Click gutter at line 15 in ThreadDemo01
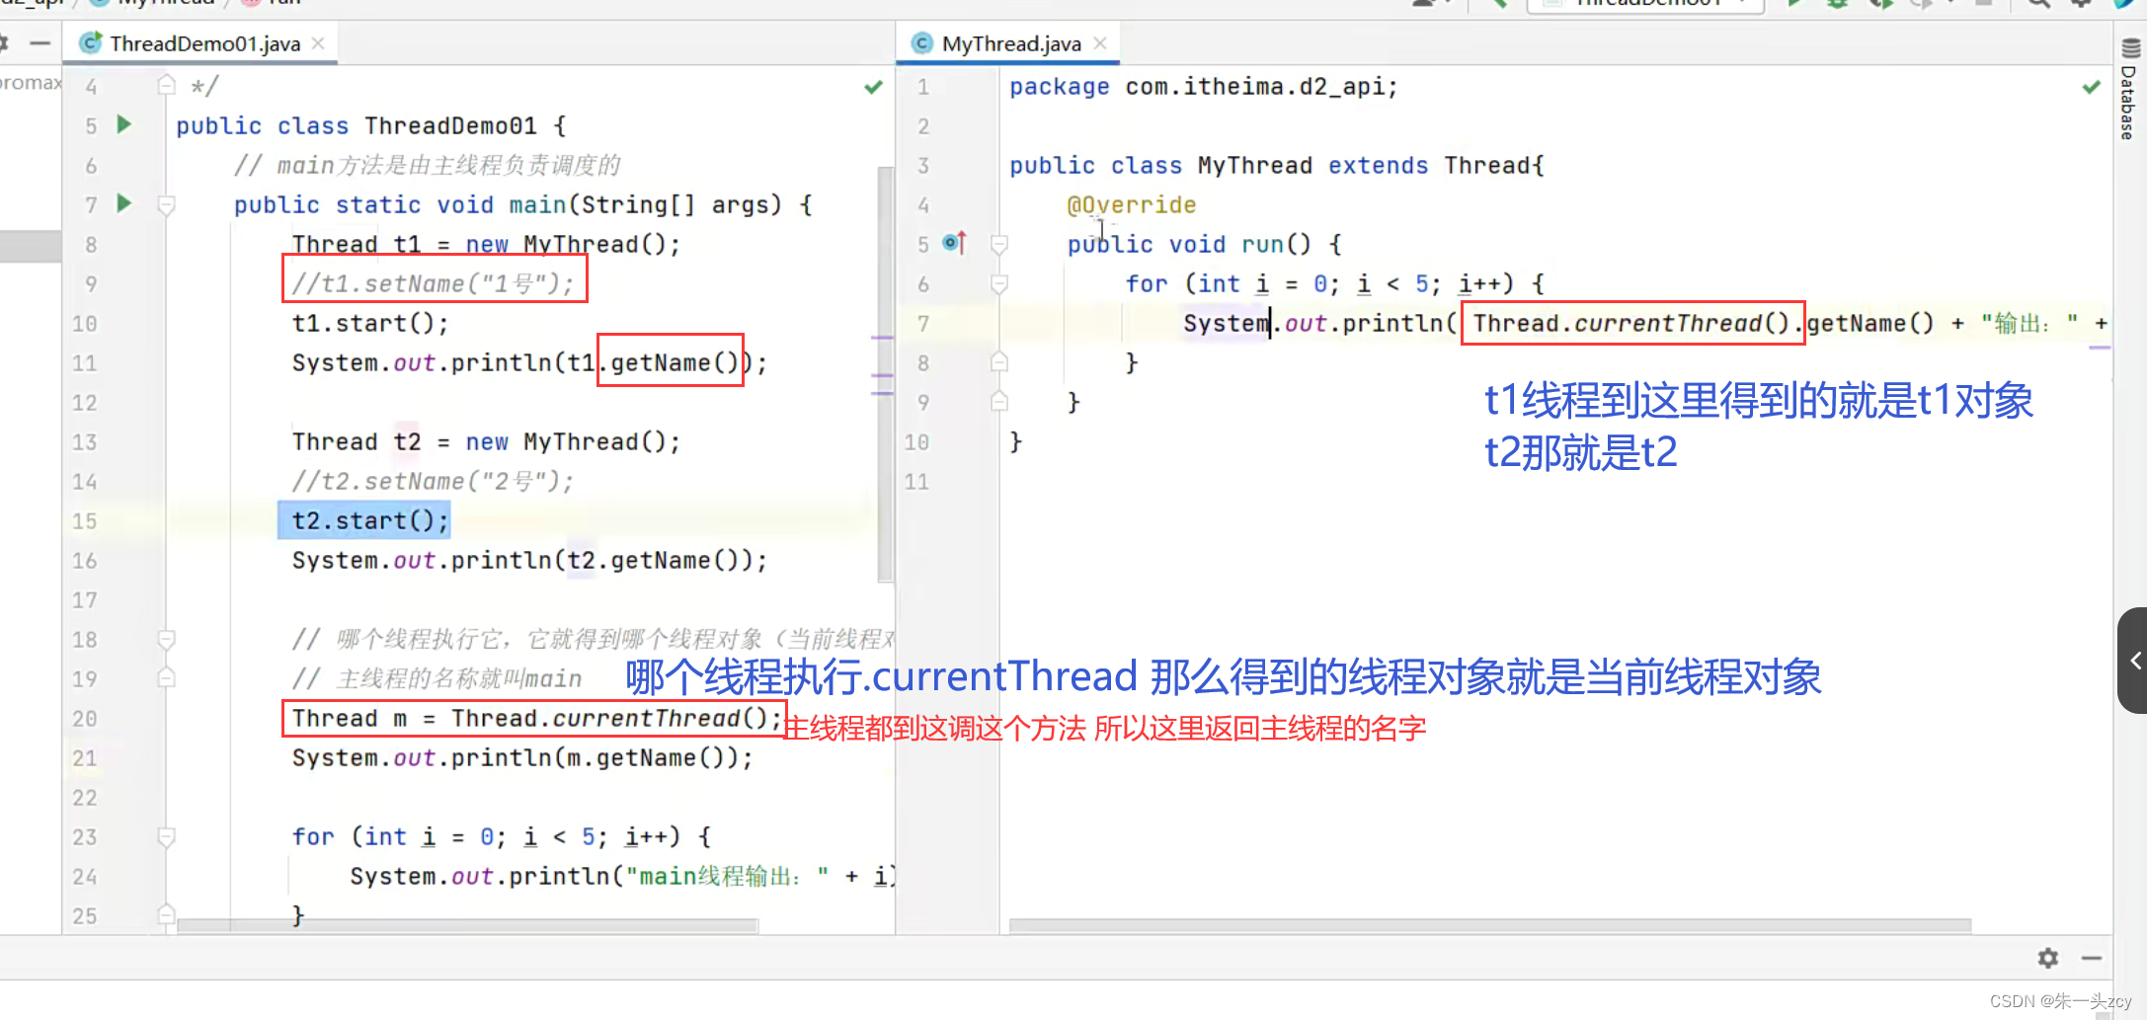The image size is (2147, 1020). [85, 520]
